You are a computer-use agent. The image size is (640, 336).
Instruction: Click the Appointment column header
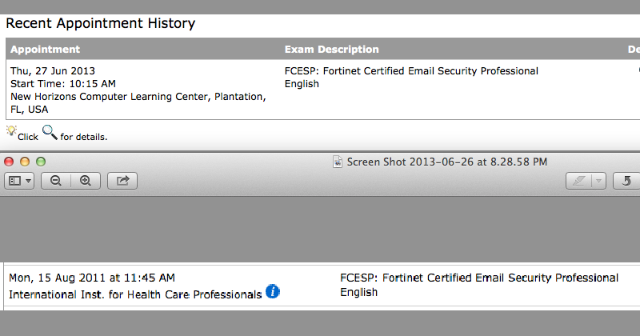[46, 50]
